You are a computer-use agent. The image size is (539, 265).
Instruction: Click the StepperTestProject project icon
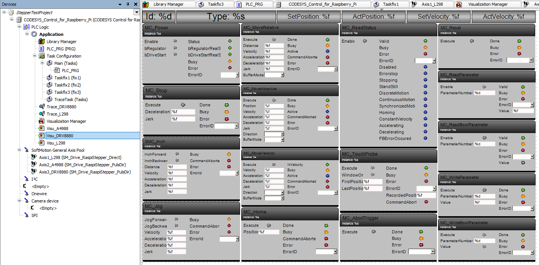click(x=11, y=13)
